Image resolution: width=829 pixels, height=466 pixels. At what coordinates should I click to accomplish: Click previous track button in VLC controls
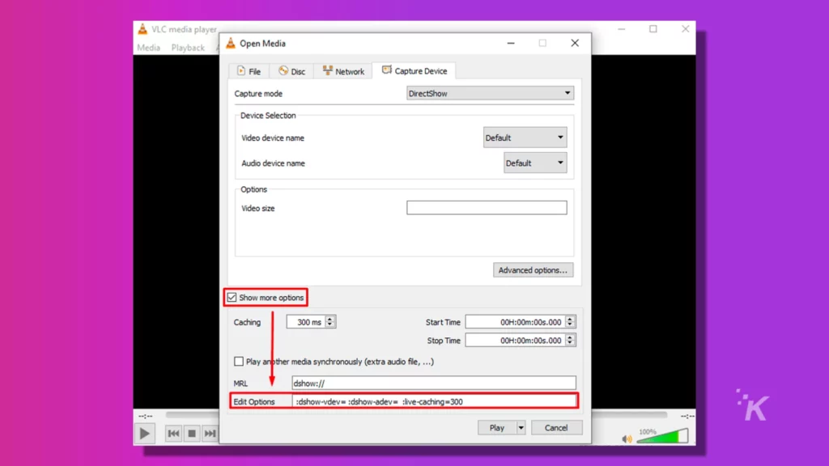[173, 434]
